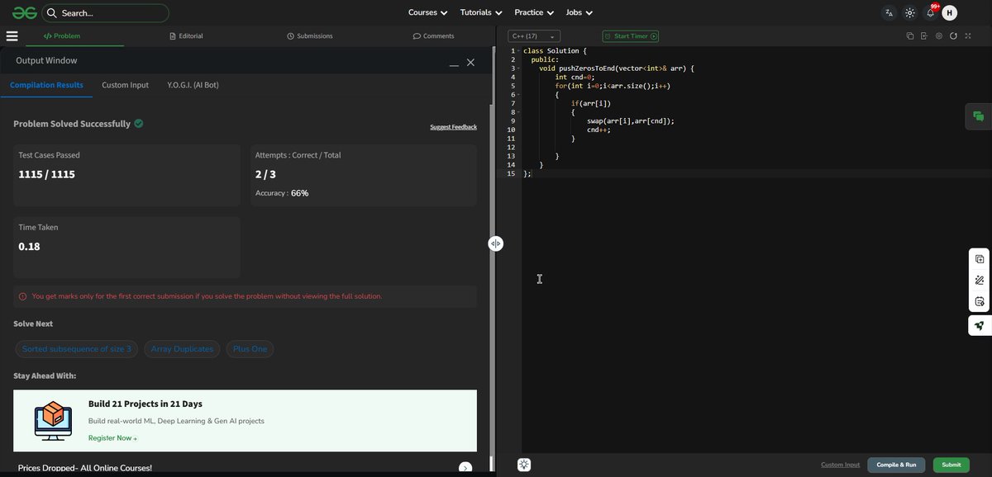
Task: Close the Output Window panel
Action: point(470,62)
